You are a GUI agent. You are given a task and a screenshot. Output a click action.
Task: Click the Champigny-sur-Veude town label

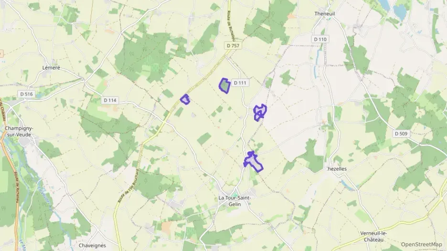19,131
